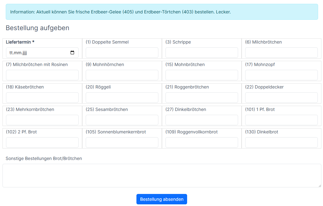The image size is (323, 206).
Task: Click the (22) Doppeldecker label
Action: pyautogui.click(x=264, y=87)
